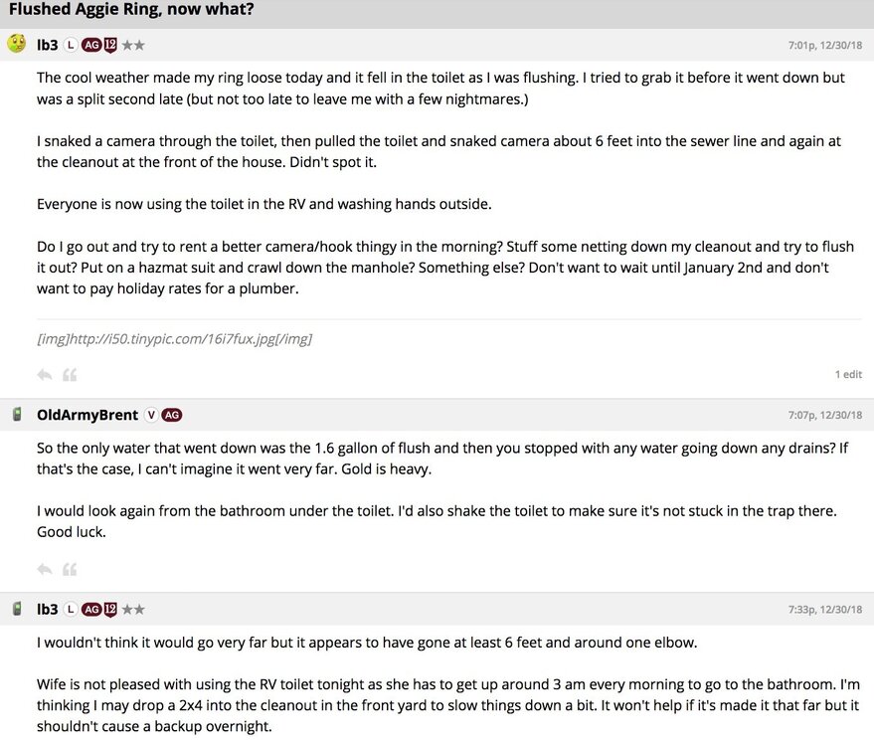
Task: Quote OldArmyBrent's post with the quote icon
Action: click(x=70, y=569)
